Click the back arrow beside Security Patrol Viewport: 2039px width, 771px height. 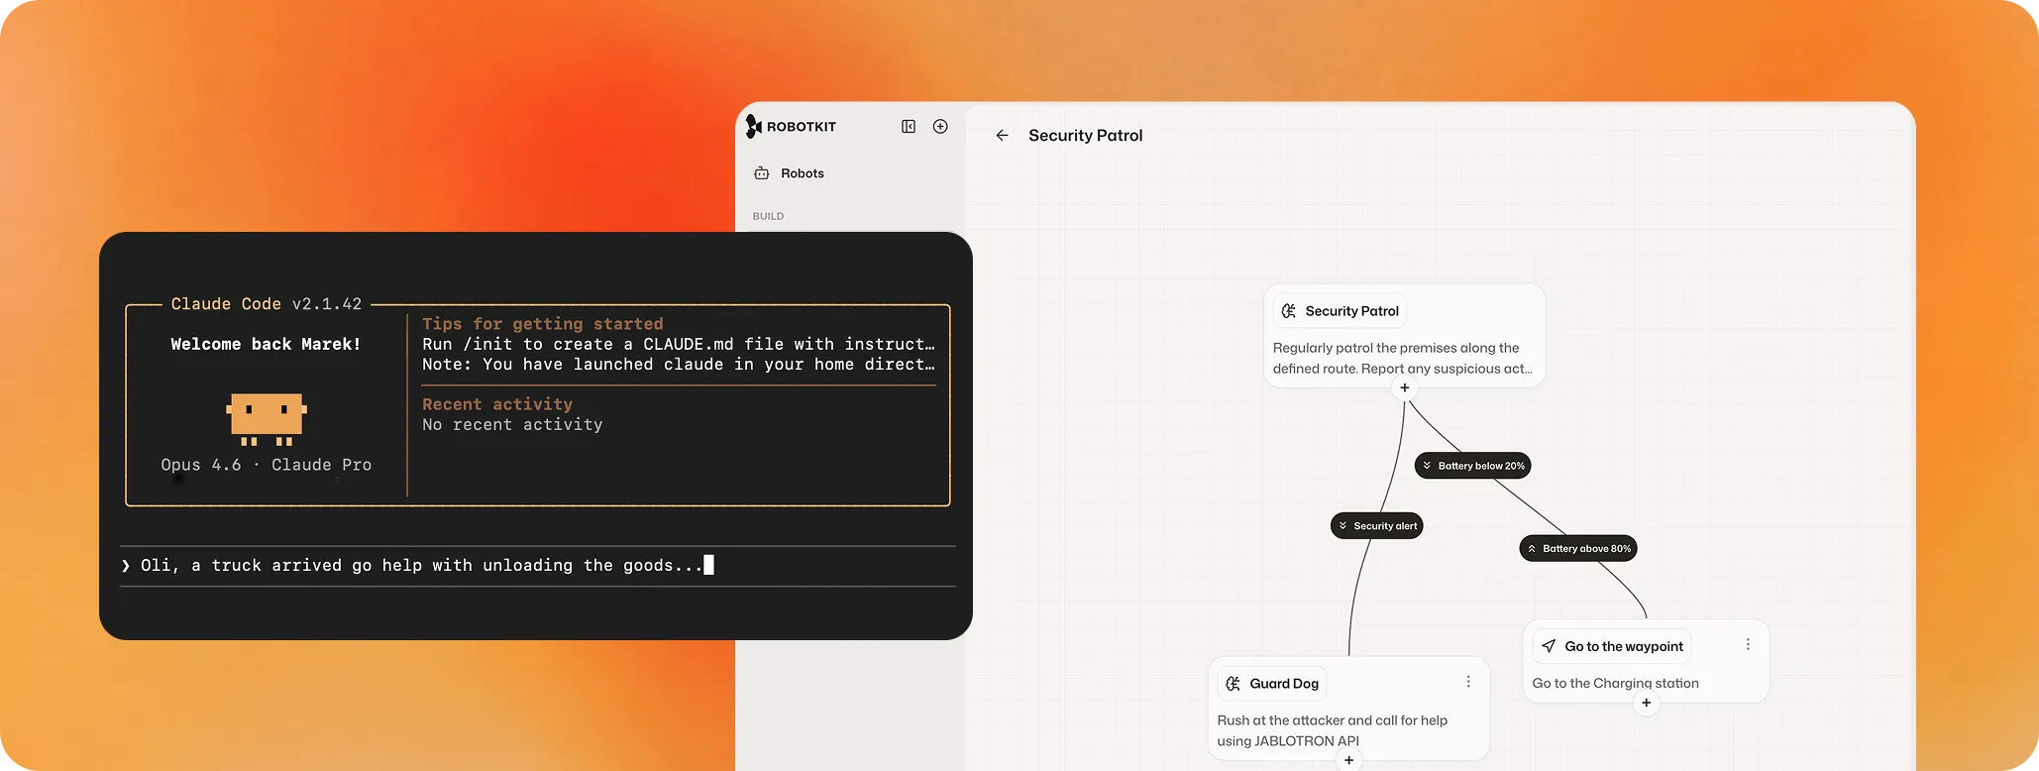[1002, 136]
